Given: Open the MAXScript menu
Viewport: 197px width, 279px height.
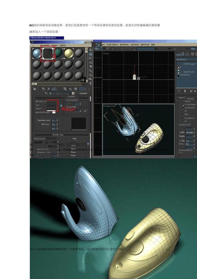Looking at the screenshot, I should coord(145,45).
